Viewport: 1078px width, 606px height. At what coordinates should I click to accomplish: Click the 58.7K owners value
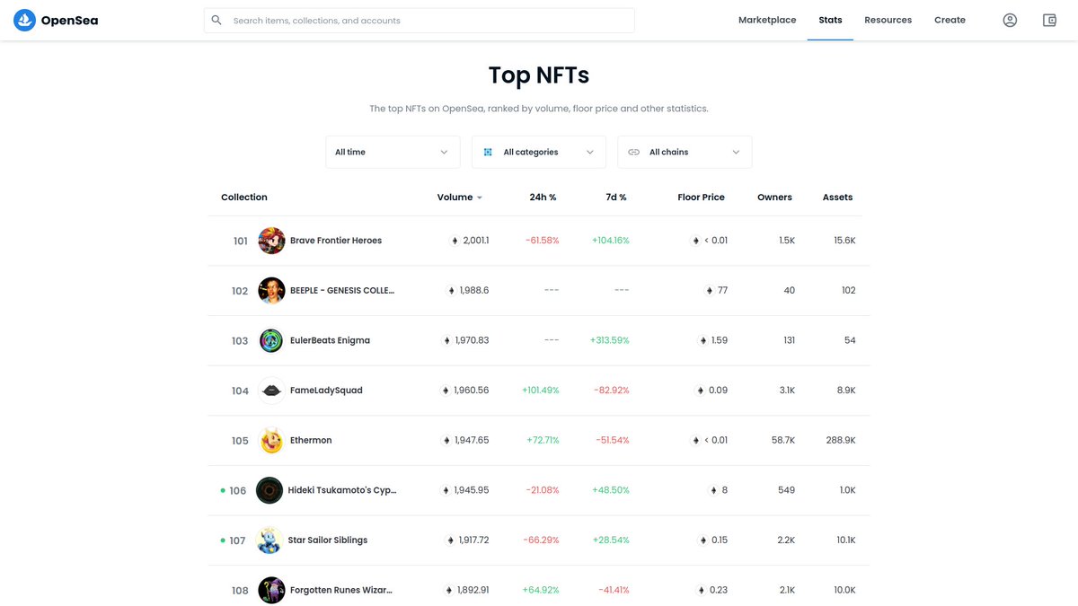coord(783,441)
